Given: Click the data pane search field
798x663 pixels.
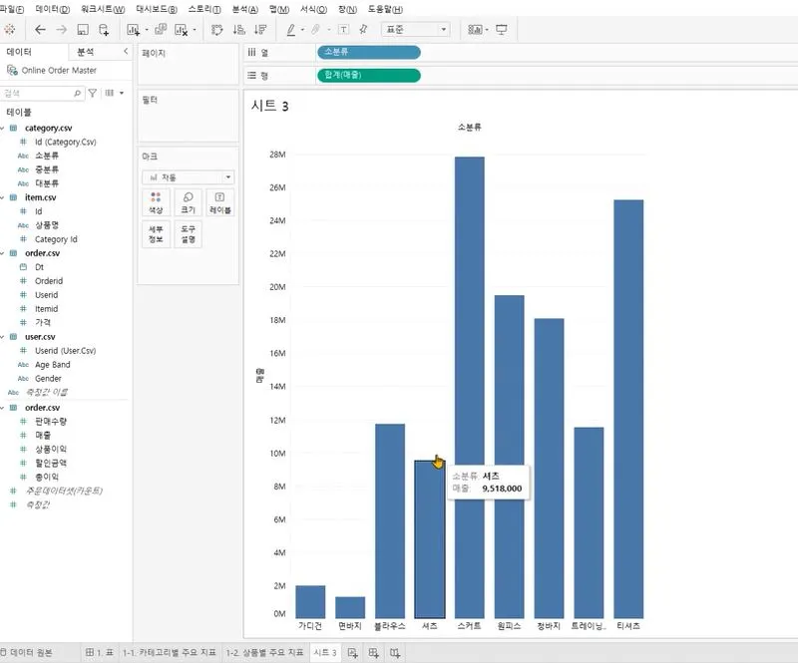Looking at the screenshot, I should tap(42, 93).
